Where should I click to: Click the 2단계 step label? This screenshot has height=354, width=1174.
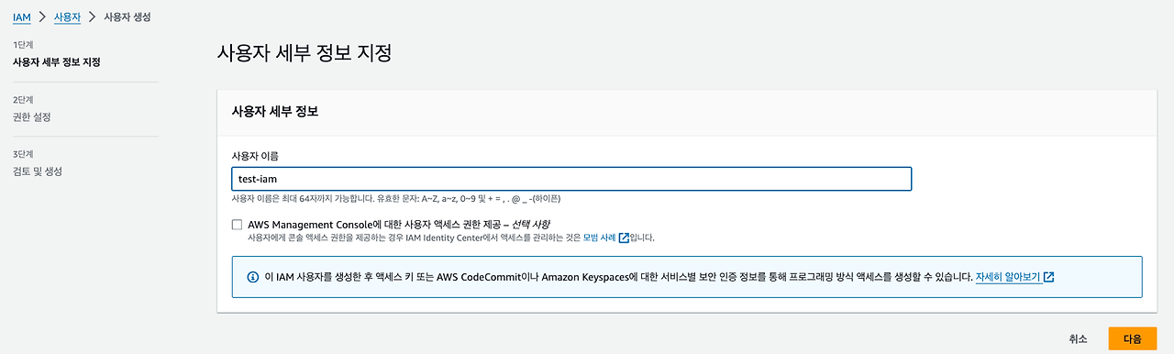click(22, 100)
